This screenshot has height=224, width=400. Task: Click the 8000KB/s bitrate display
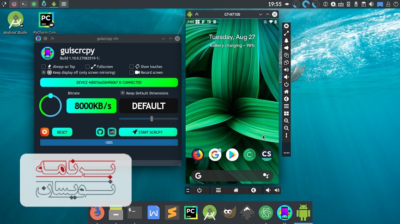pos(91,106)
